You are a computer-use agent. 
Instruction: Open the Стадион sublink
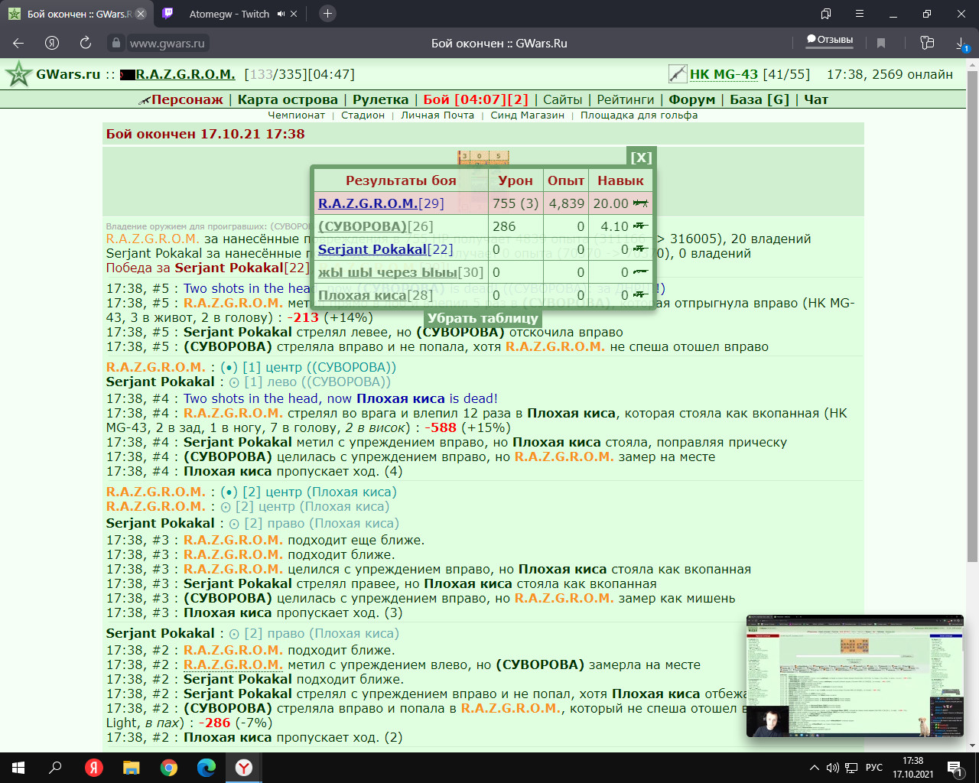pos(363,115)
